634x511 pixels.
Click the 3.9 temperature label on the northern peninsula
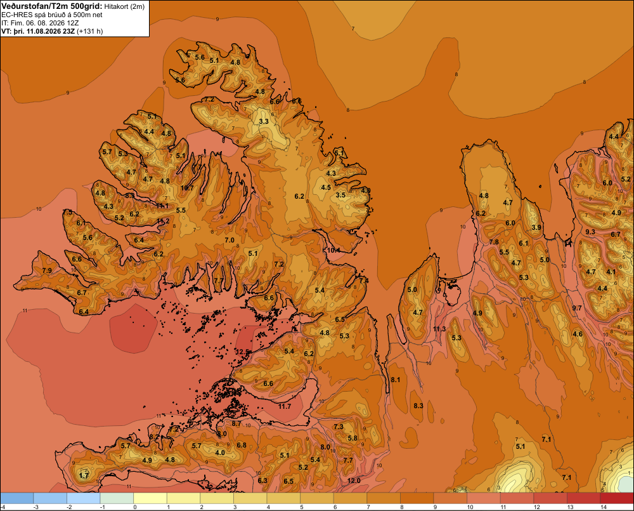click(x=536, y=227)
